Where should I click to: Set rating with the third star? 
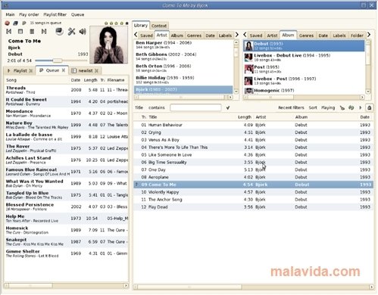tap(117, 23)
